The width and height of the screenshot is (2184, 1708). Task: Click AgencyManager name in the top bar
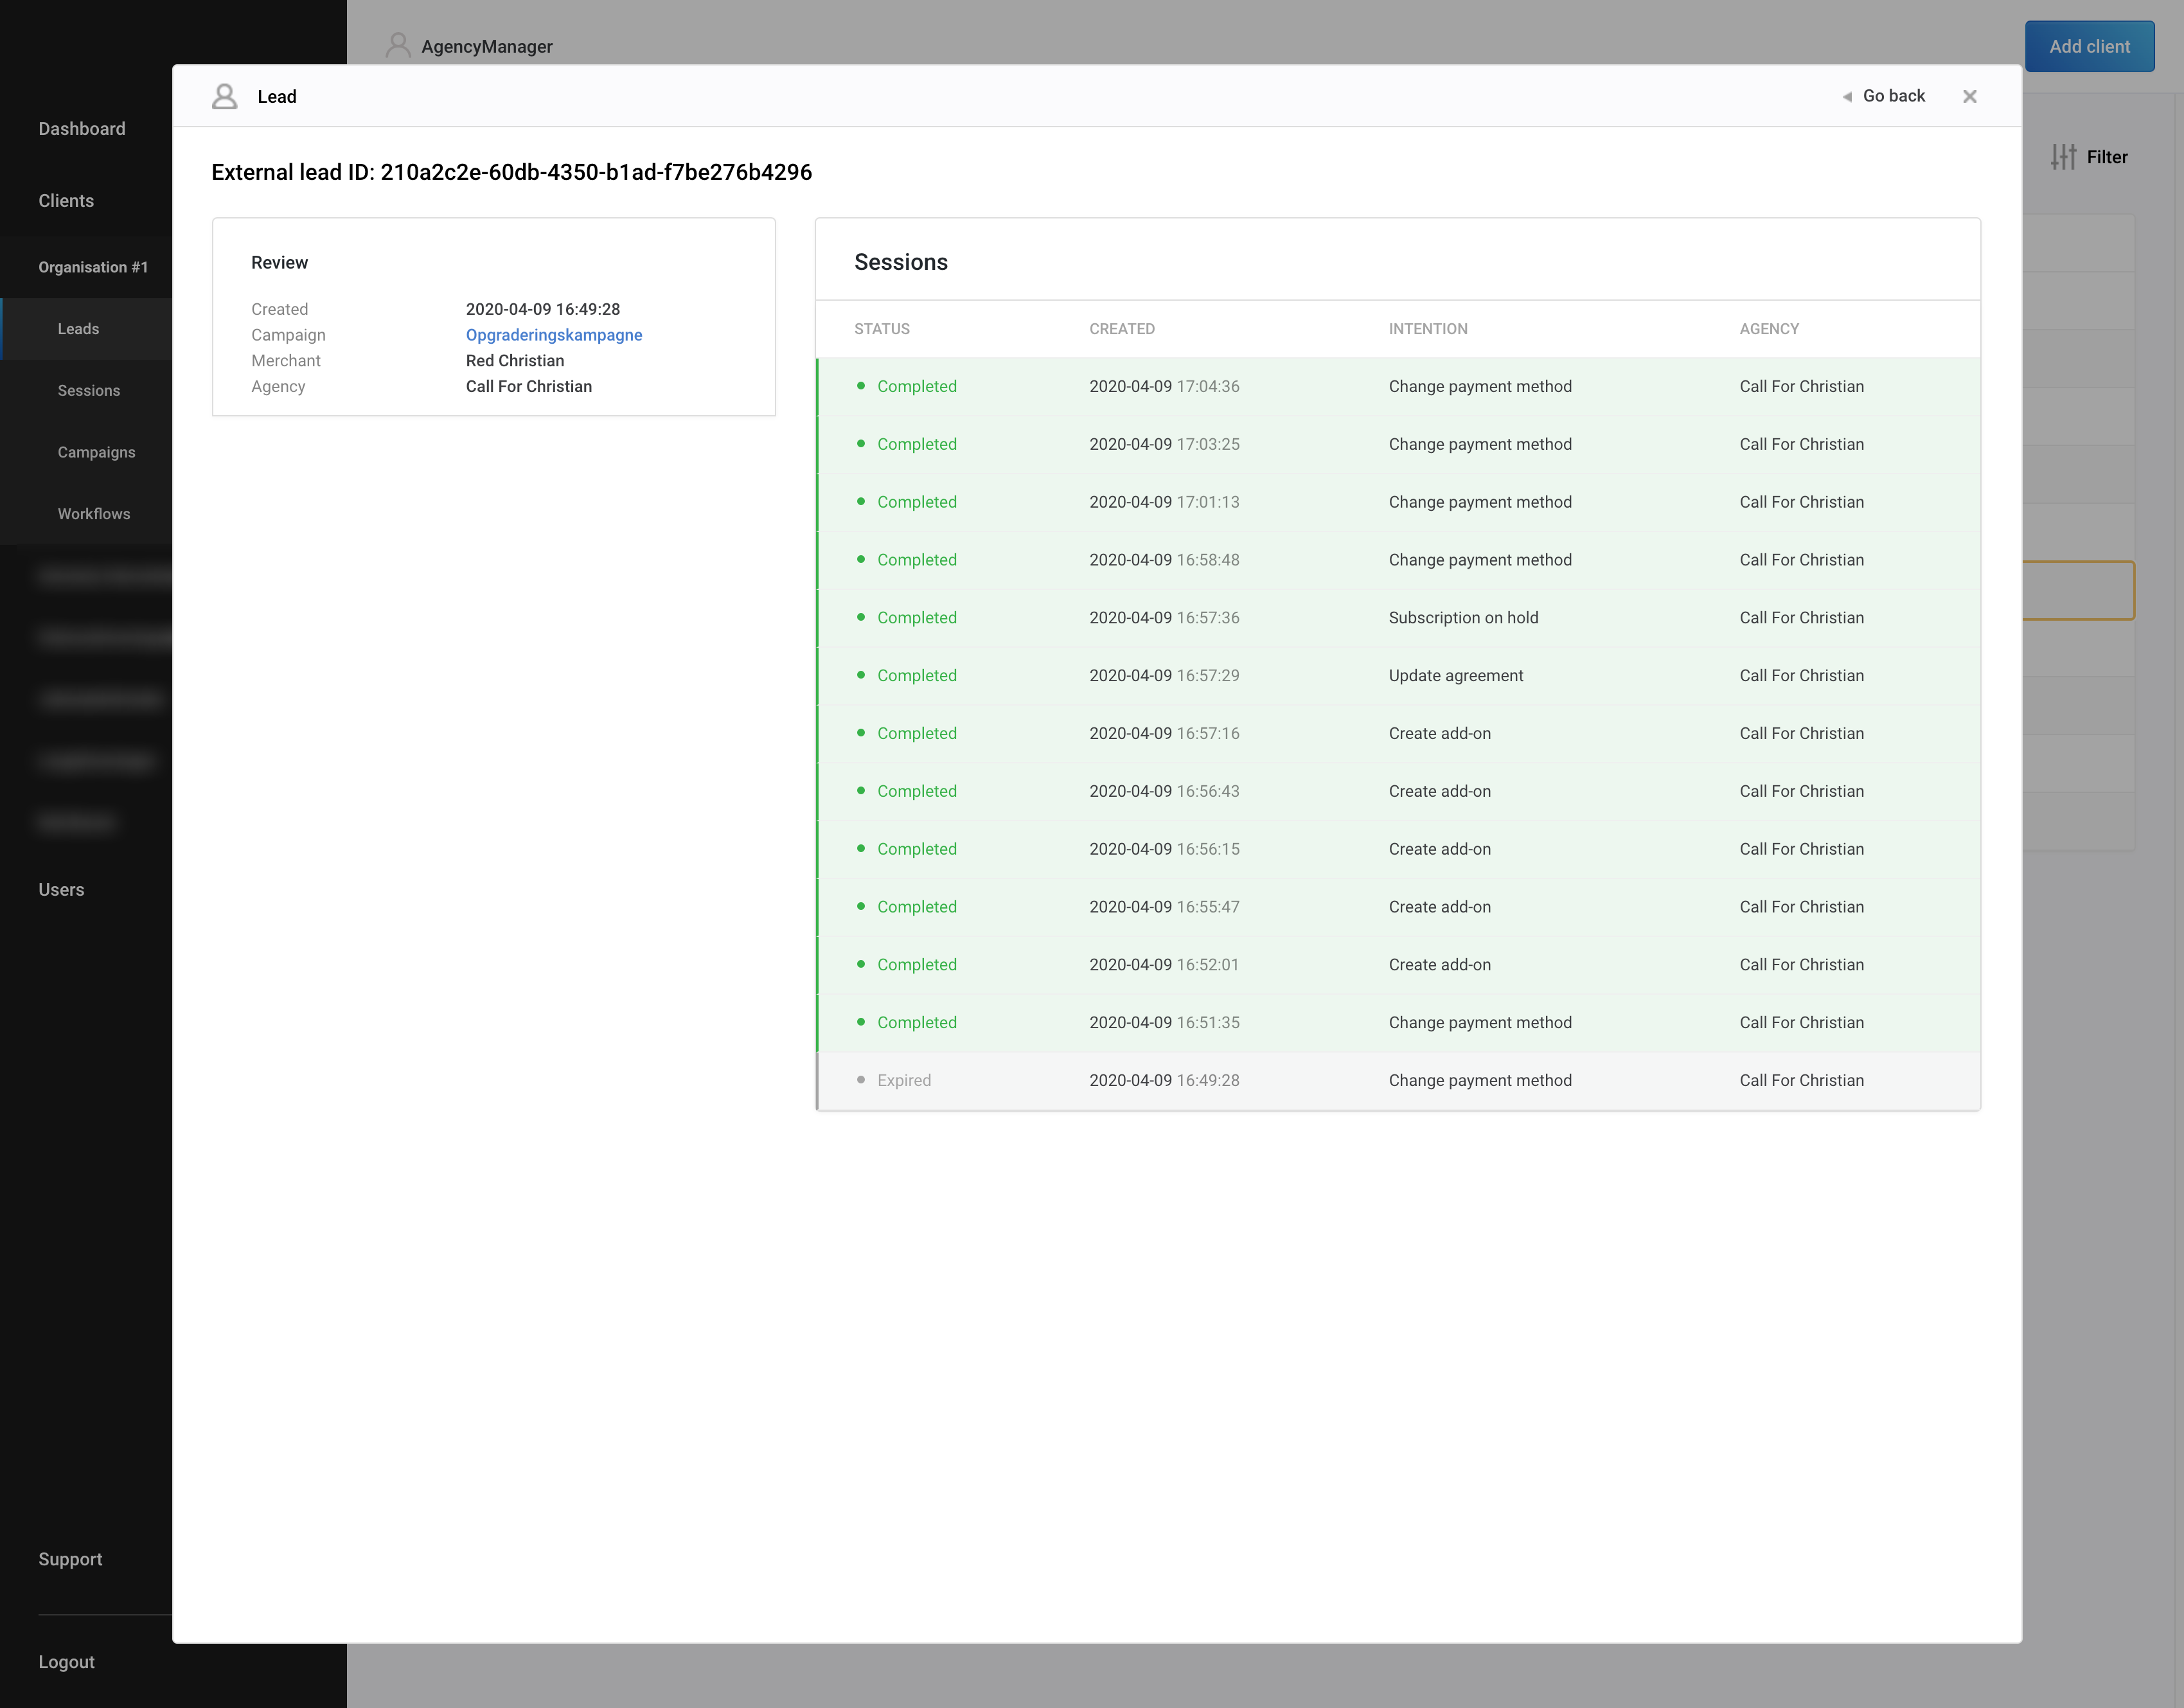(x=487, y=46)
